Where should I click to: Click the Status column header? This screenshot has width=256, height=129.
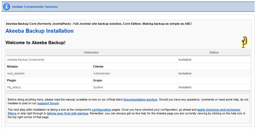tap(214, 52)
